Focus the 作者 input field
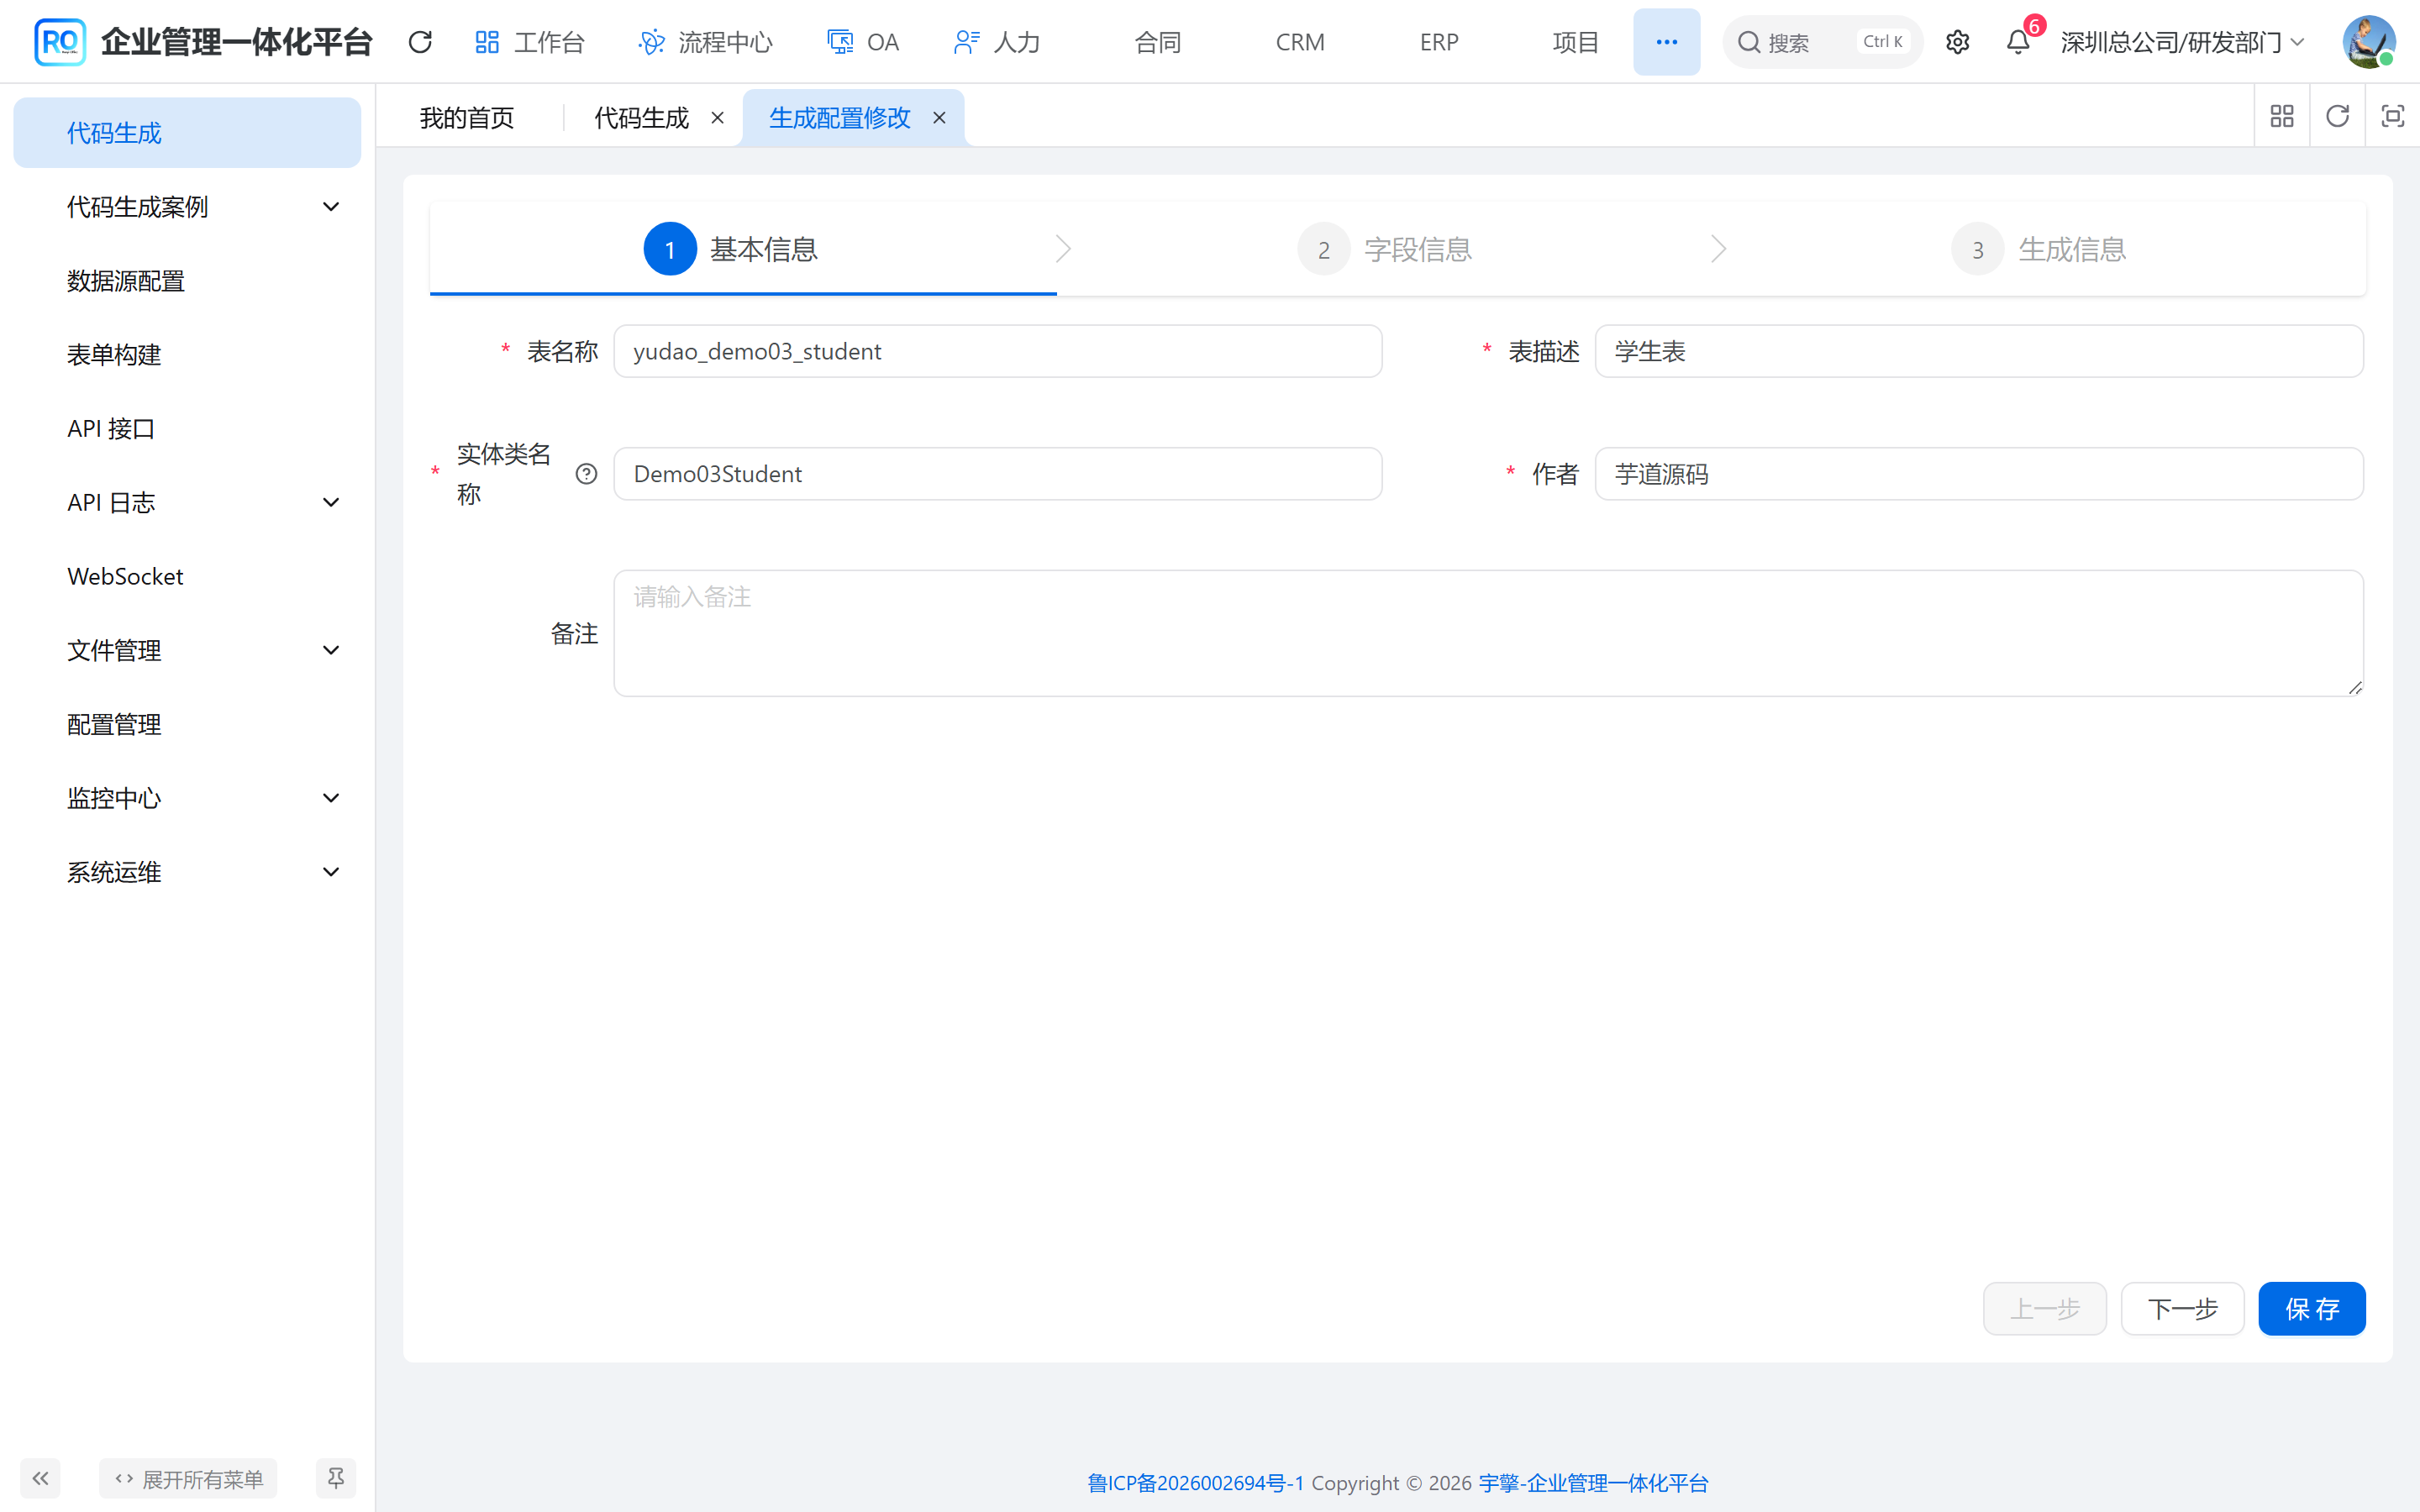2420x1512 pixels. click(1979, 474)
